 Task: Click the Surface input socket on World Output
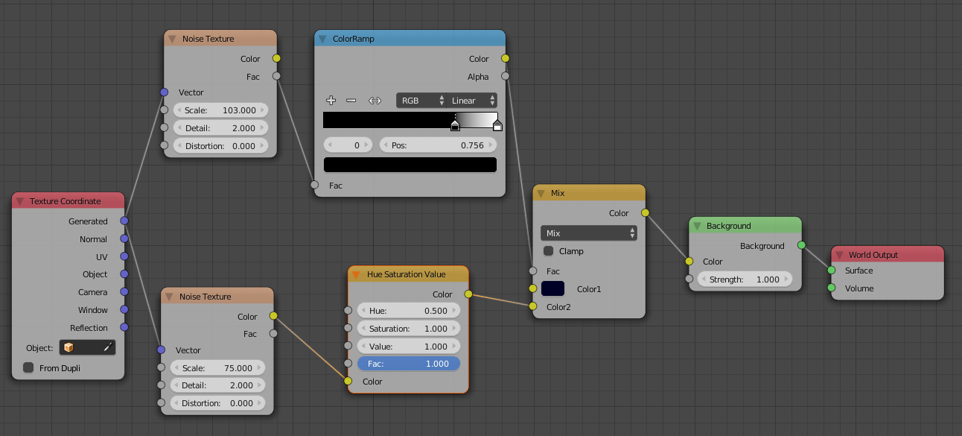(x=831, y=271)
